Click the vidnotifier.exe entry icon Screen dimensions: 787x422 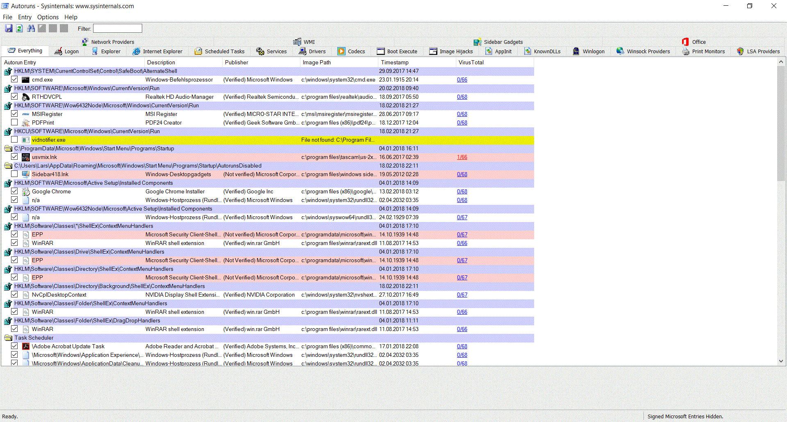(x=25, y=140)
